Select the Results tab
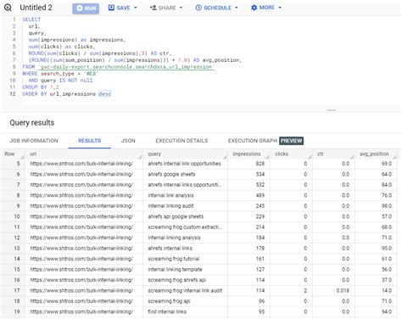402x319 pixels. click(89, 141)
